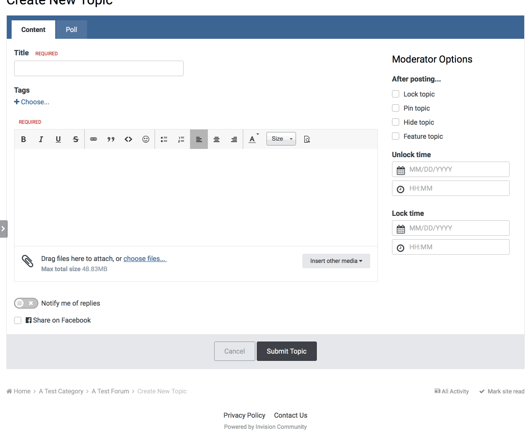Open the code insertion tool

pyautogui.click(x=128, y=139)
